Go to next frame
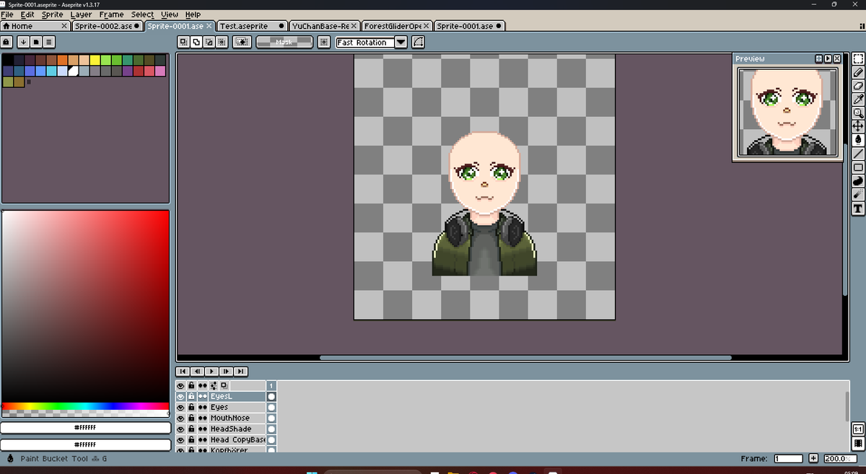 [x=227, y=371]
